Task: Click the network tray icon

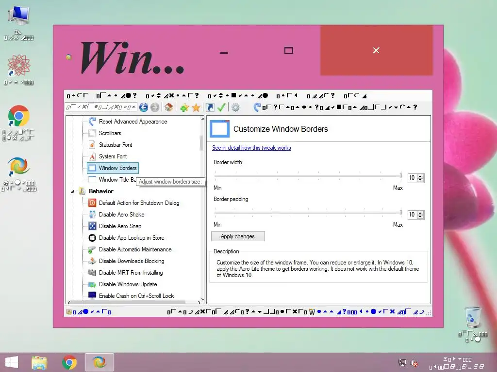Action: [402, 362]
